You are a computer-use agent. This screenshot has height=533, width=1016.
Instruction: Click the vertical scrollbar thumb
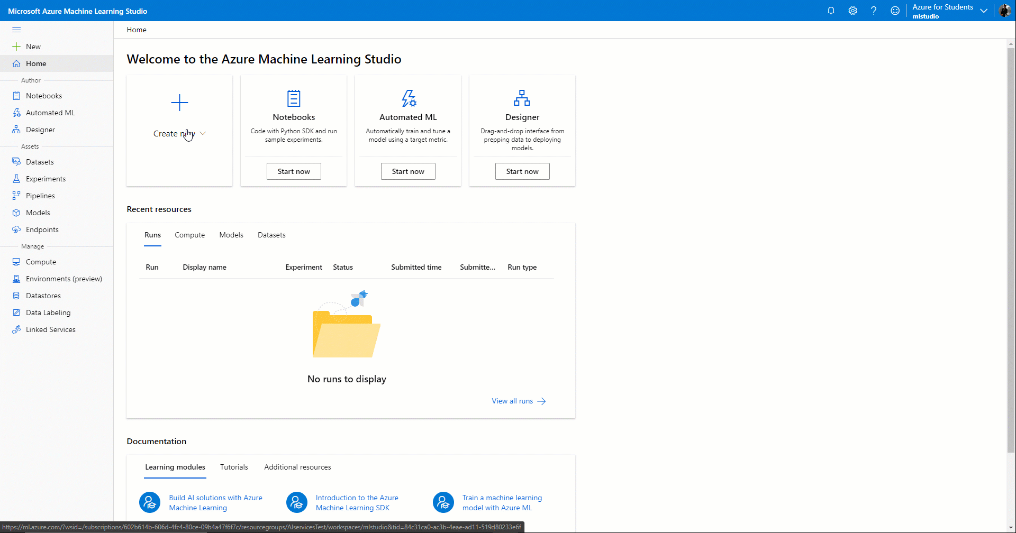(1011, 250)
